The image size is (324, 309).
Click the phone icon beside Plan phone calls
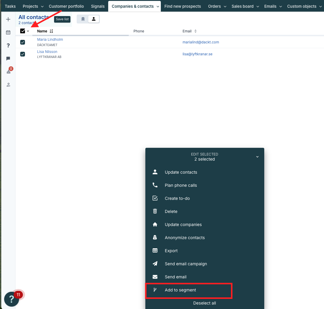pyautogui.click(x=155, y=185)
